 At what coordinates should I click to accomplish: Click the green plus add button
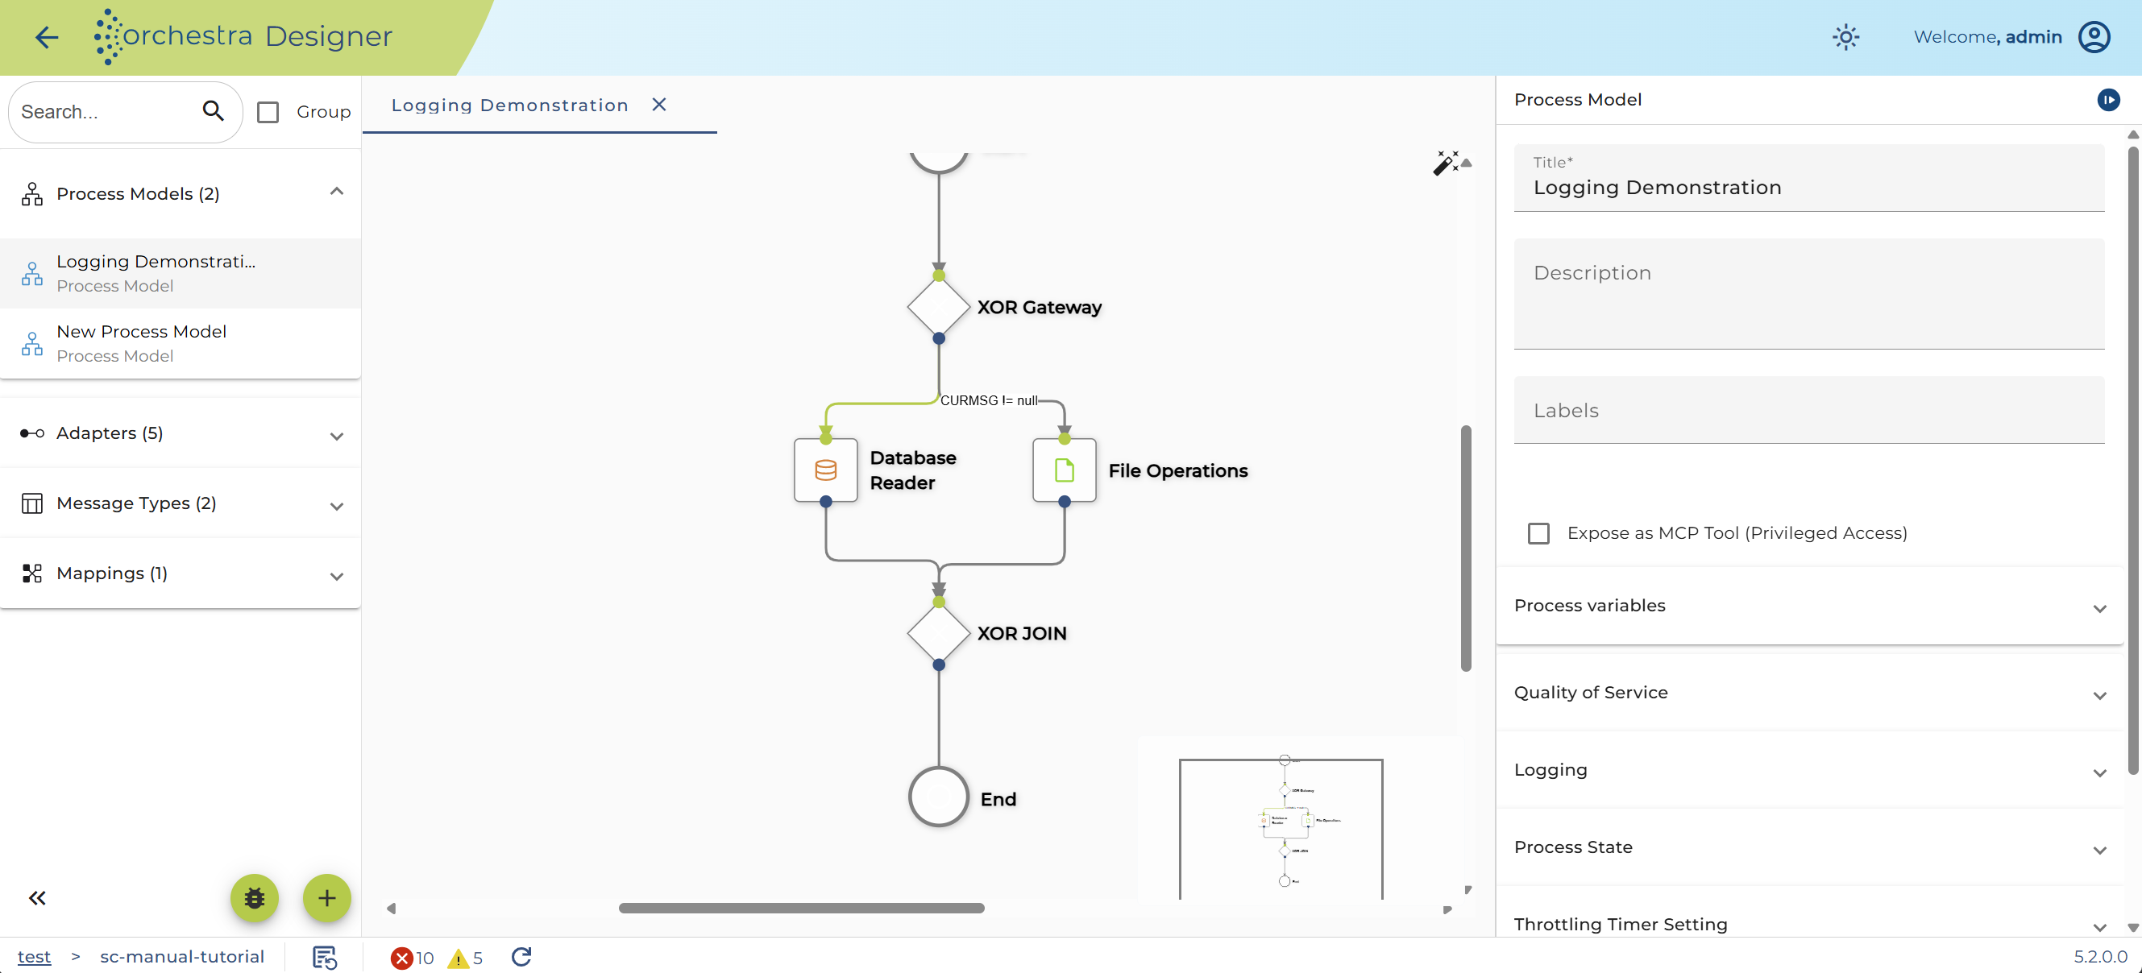(327, 897)
